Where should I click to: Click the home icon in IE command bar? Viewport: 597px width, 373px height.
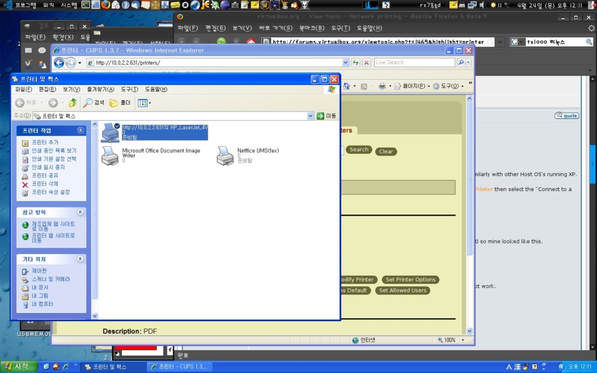click(346, 86)
